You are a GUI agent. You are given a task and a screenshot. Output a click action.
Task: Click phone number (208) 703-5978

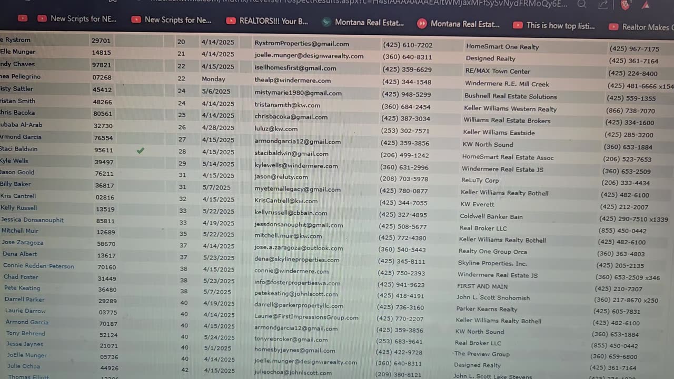click(404, 179)
